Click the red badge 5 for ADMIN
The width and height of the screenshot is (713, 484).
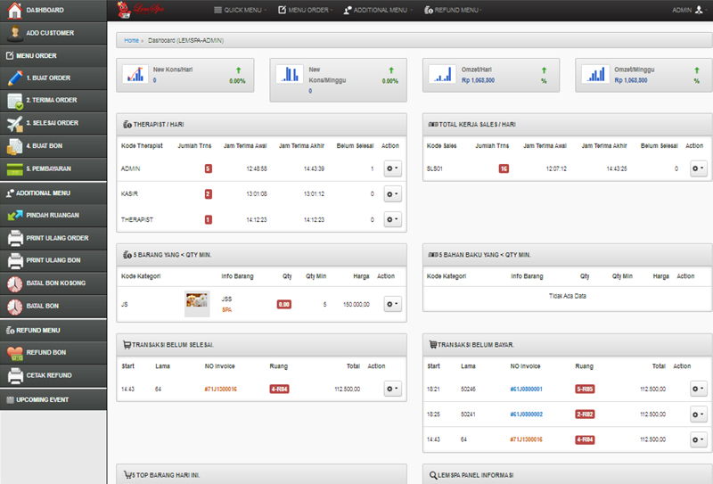[209, 168]
